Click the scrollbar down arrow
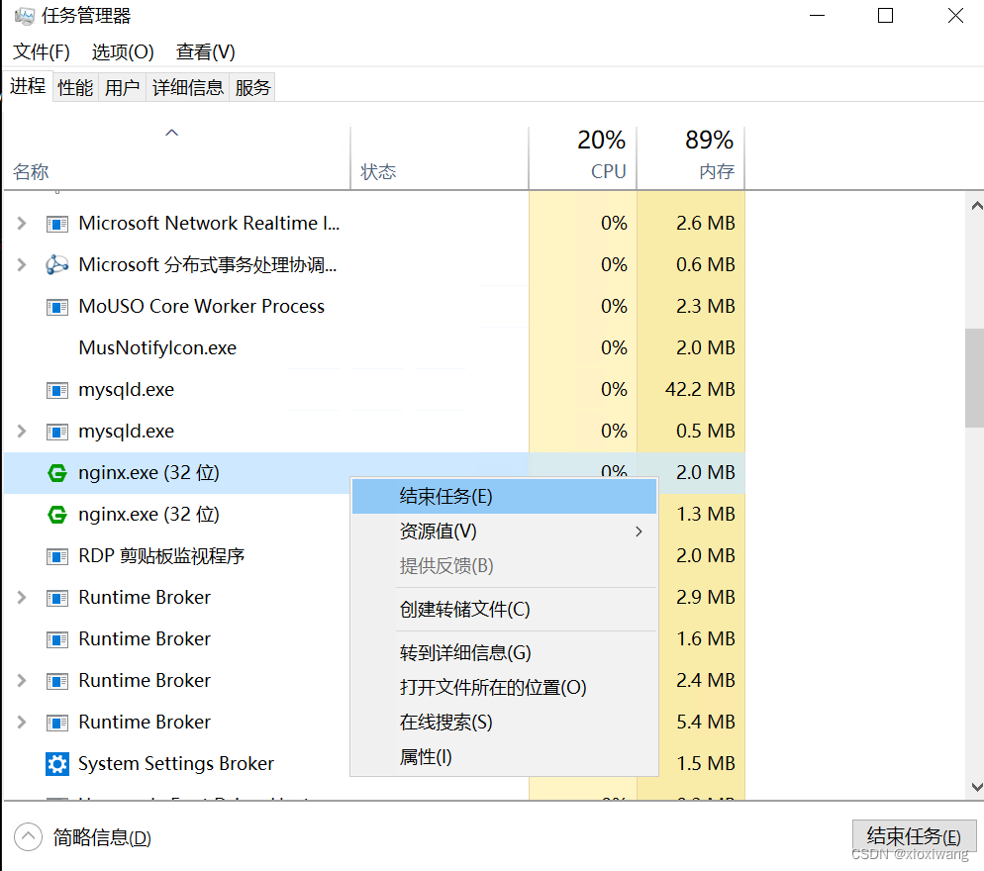The image size is (984, 871). tap(976, 787)
